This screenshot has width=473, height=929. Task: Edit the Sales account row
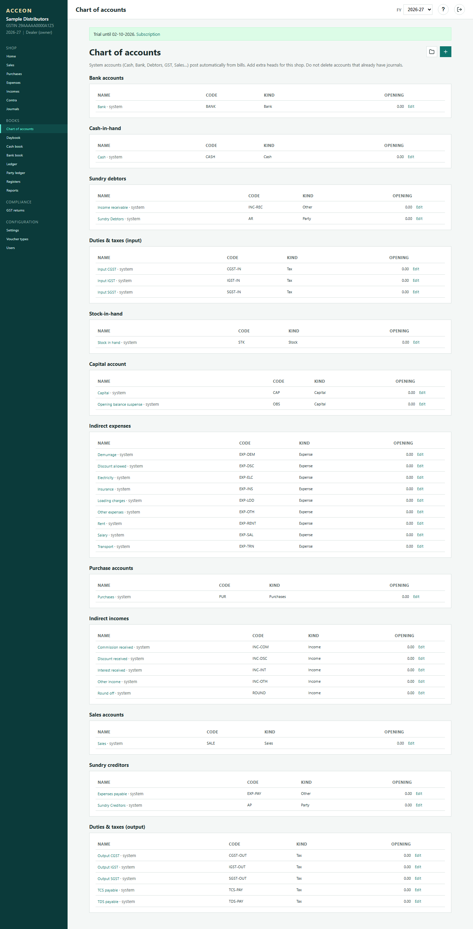coord(411,743)
